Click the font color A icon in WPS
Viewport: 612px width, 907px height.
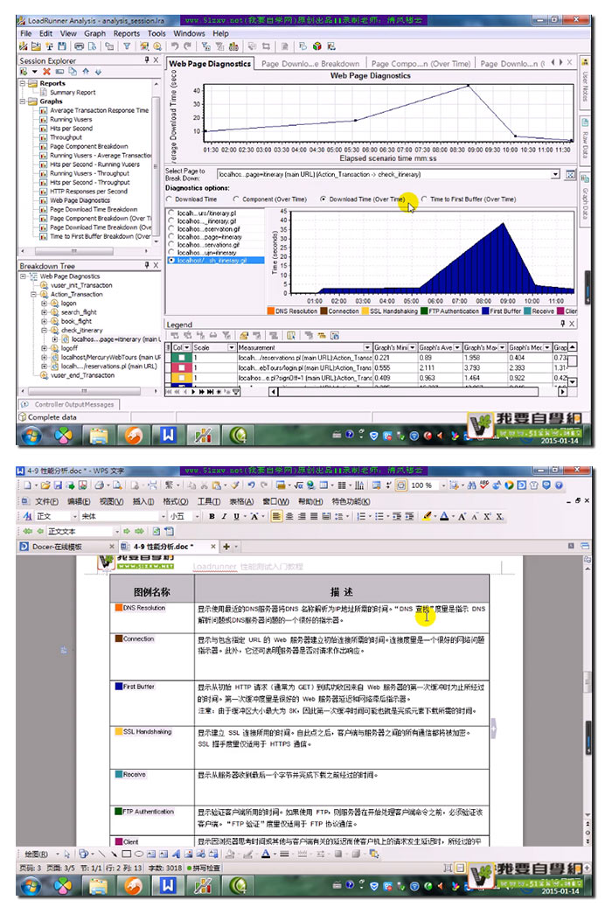tap(444, 517)
